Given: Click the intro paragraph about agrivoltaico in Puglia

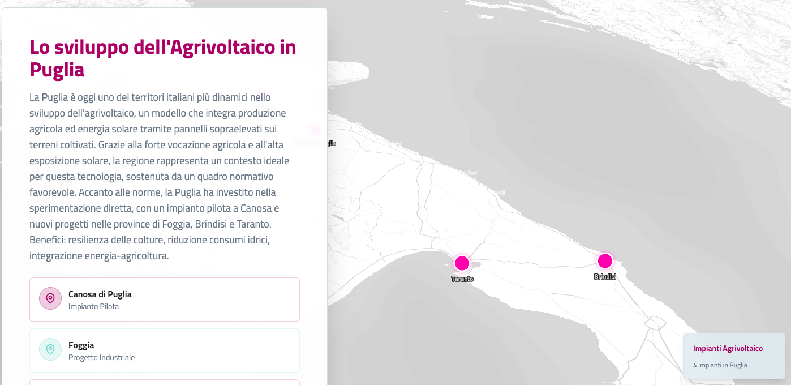Looking at the screenshot, I should click(x=160, y=177).
